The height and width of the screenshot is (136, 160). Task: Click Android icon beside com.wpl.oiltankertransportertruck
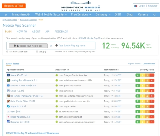[x=57, y=96]
